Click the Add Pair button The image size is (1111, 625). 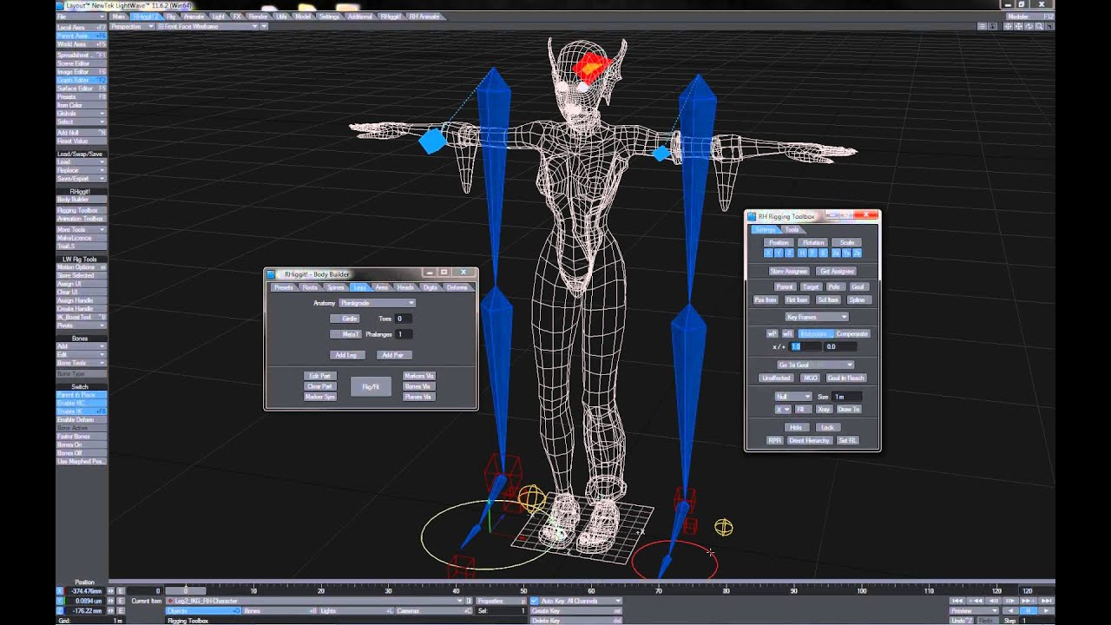392,355
